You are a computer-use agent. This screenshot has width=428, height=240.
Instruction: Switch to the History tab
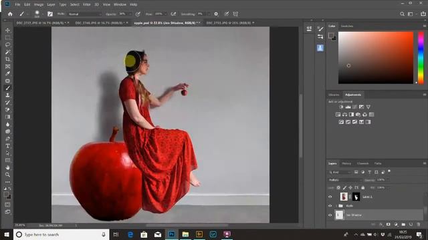(346, 163)
